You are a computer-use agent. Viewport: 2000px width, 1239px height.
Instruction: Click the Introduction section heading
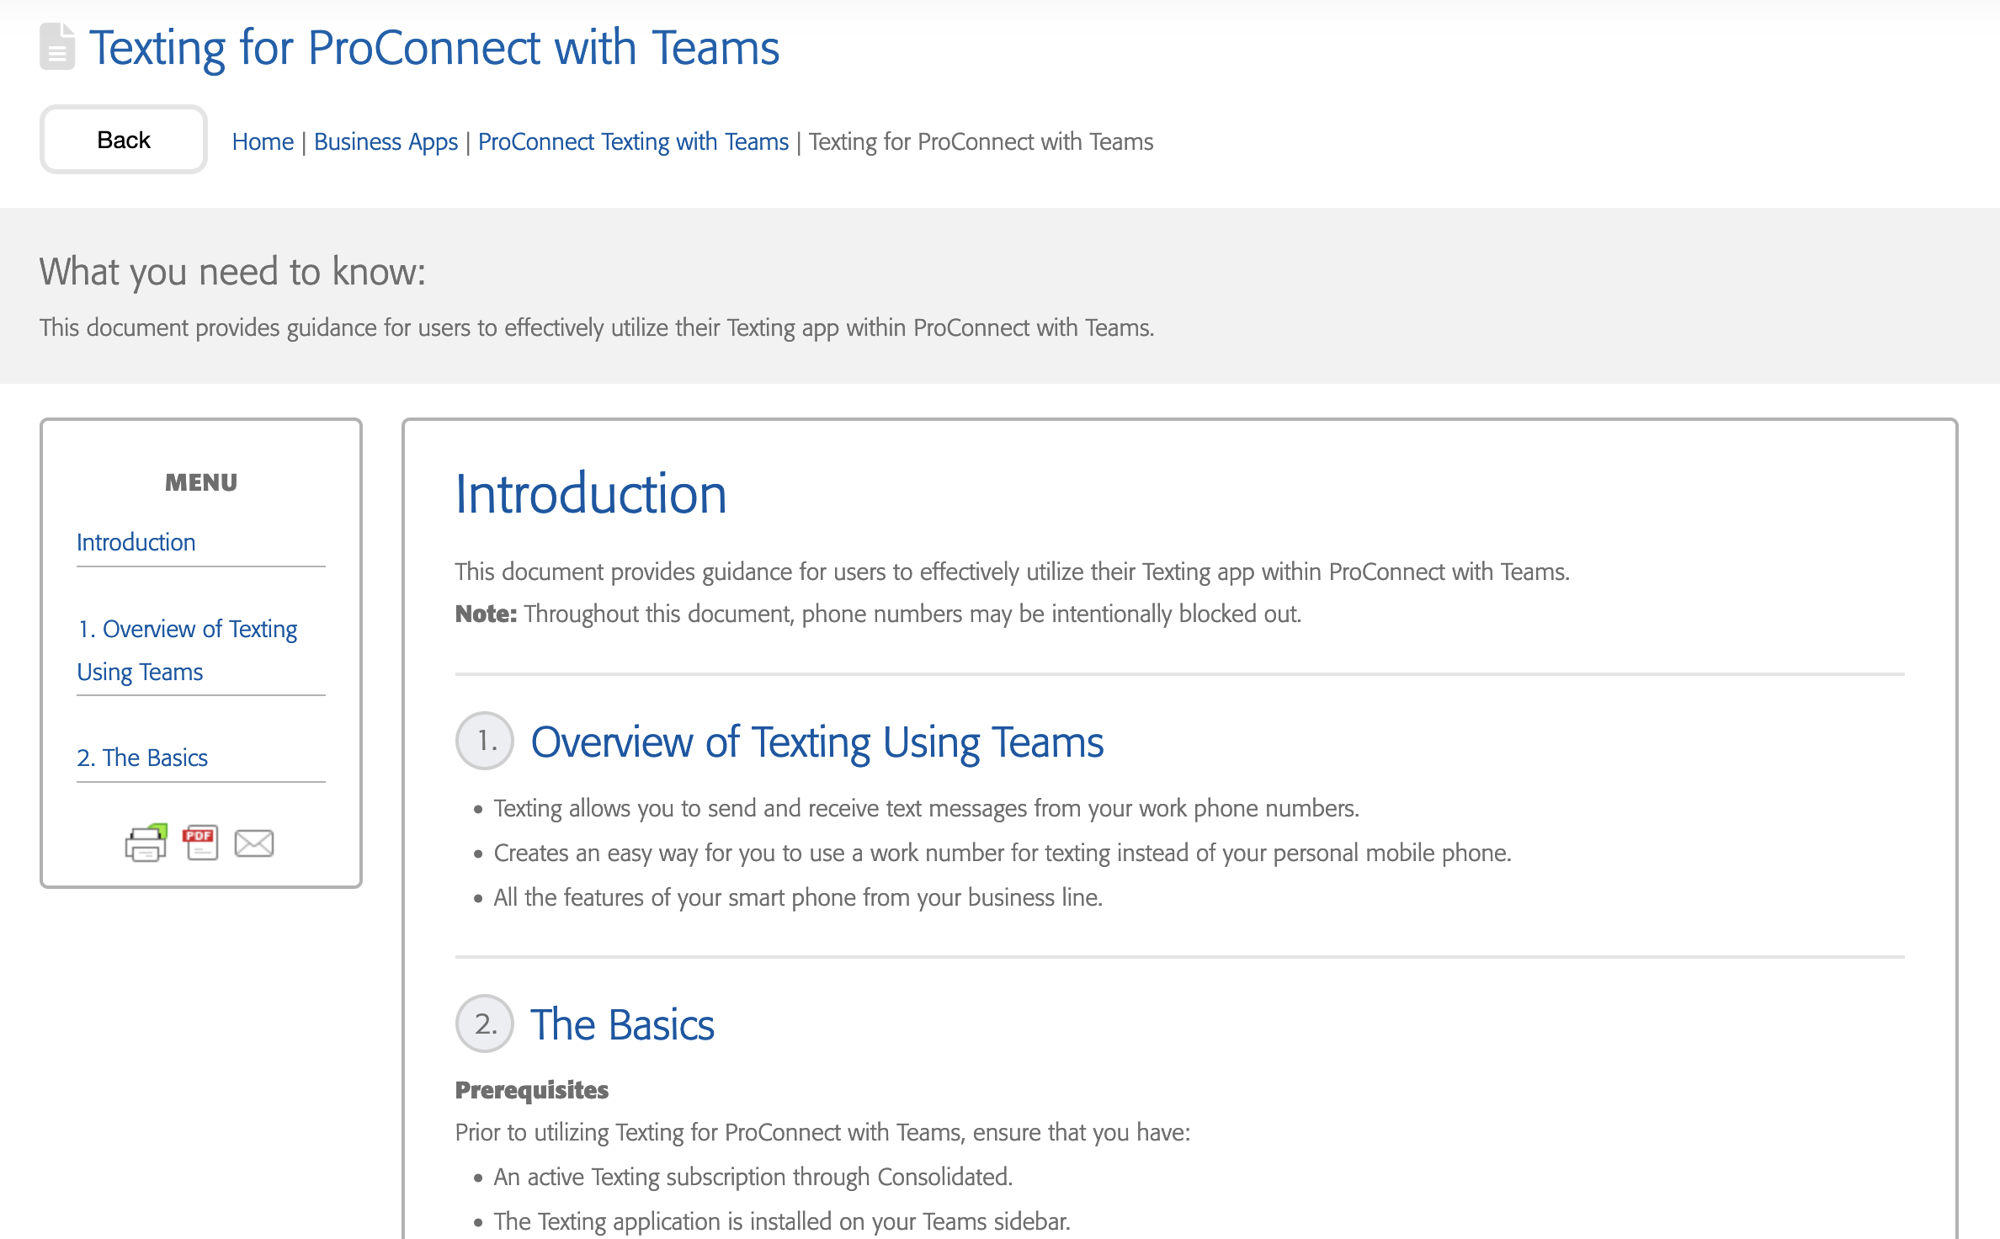coord(591,493)
